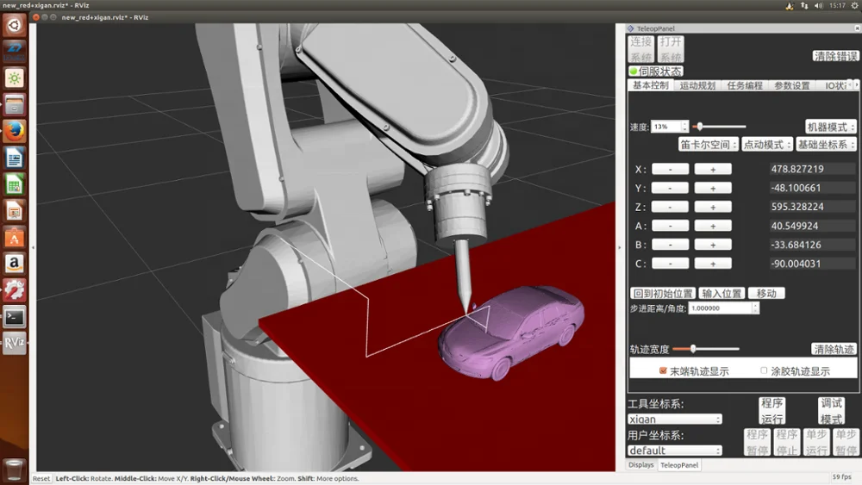862x485 pixels.
Task: Click the 轨迹宽度 slider handle
Action: click(692, 349)
